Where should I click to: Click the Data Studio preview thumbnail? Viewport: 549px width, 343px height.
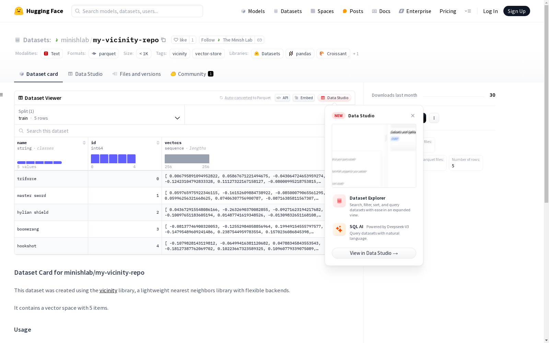(374, 156)
